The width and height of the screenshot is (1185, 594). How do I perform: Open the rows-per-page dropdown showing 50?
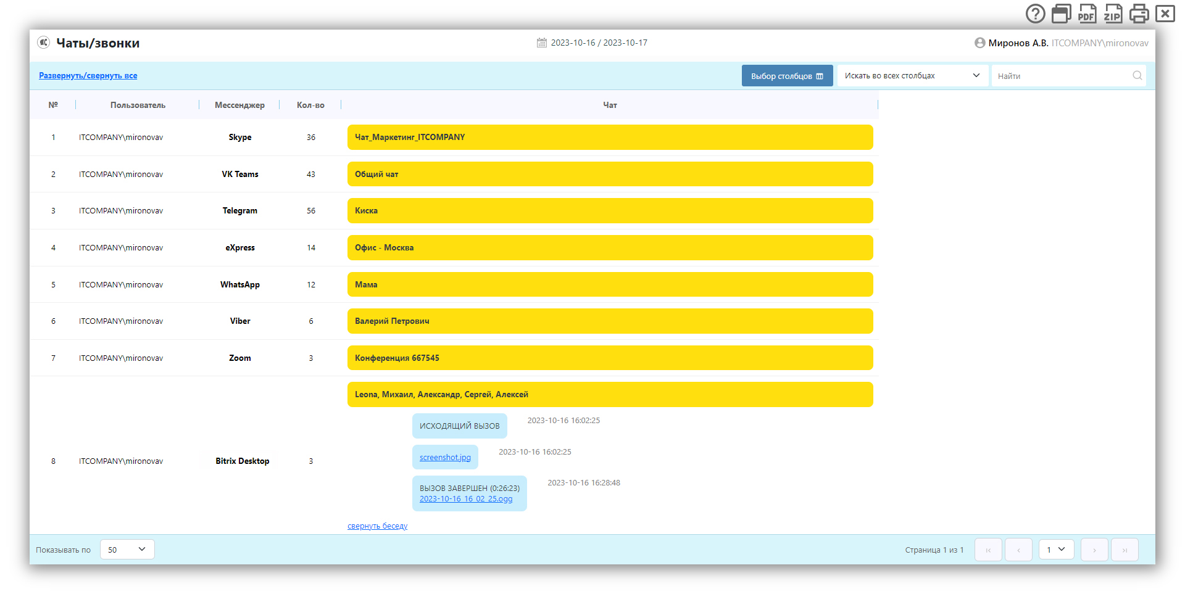(x=127, y=550)
